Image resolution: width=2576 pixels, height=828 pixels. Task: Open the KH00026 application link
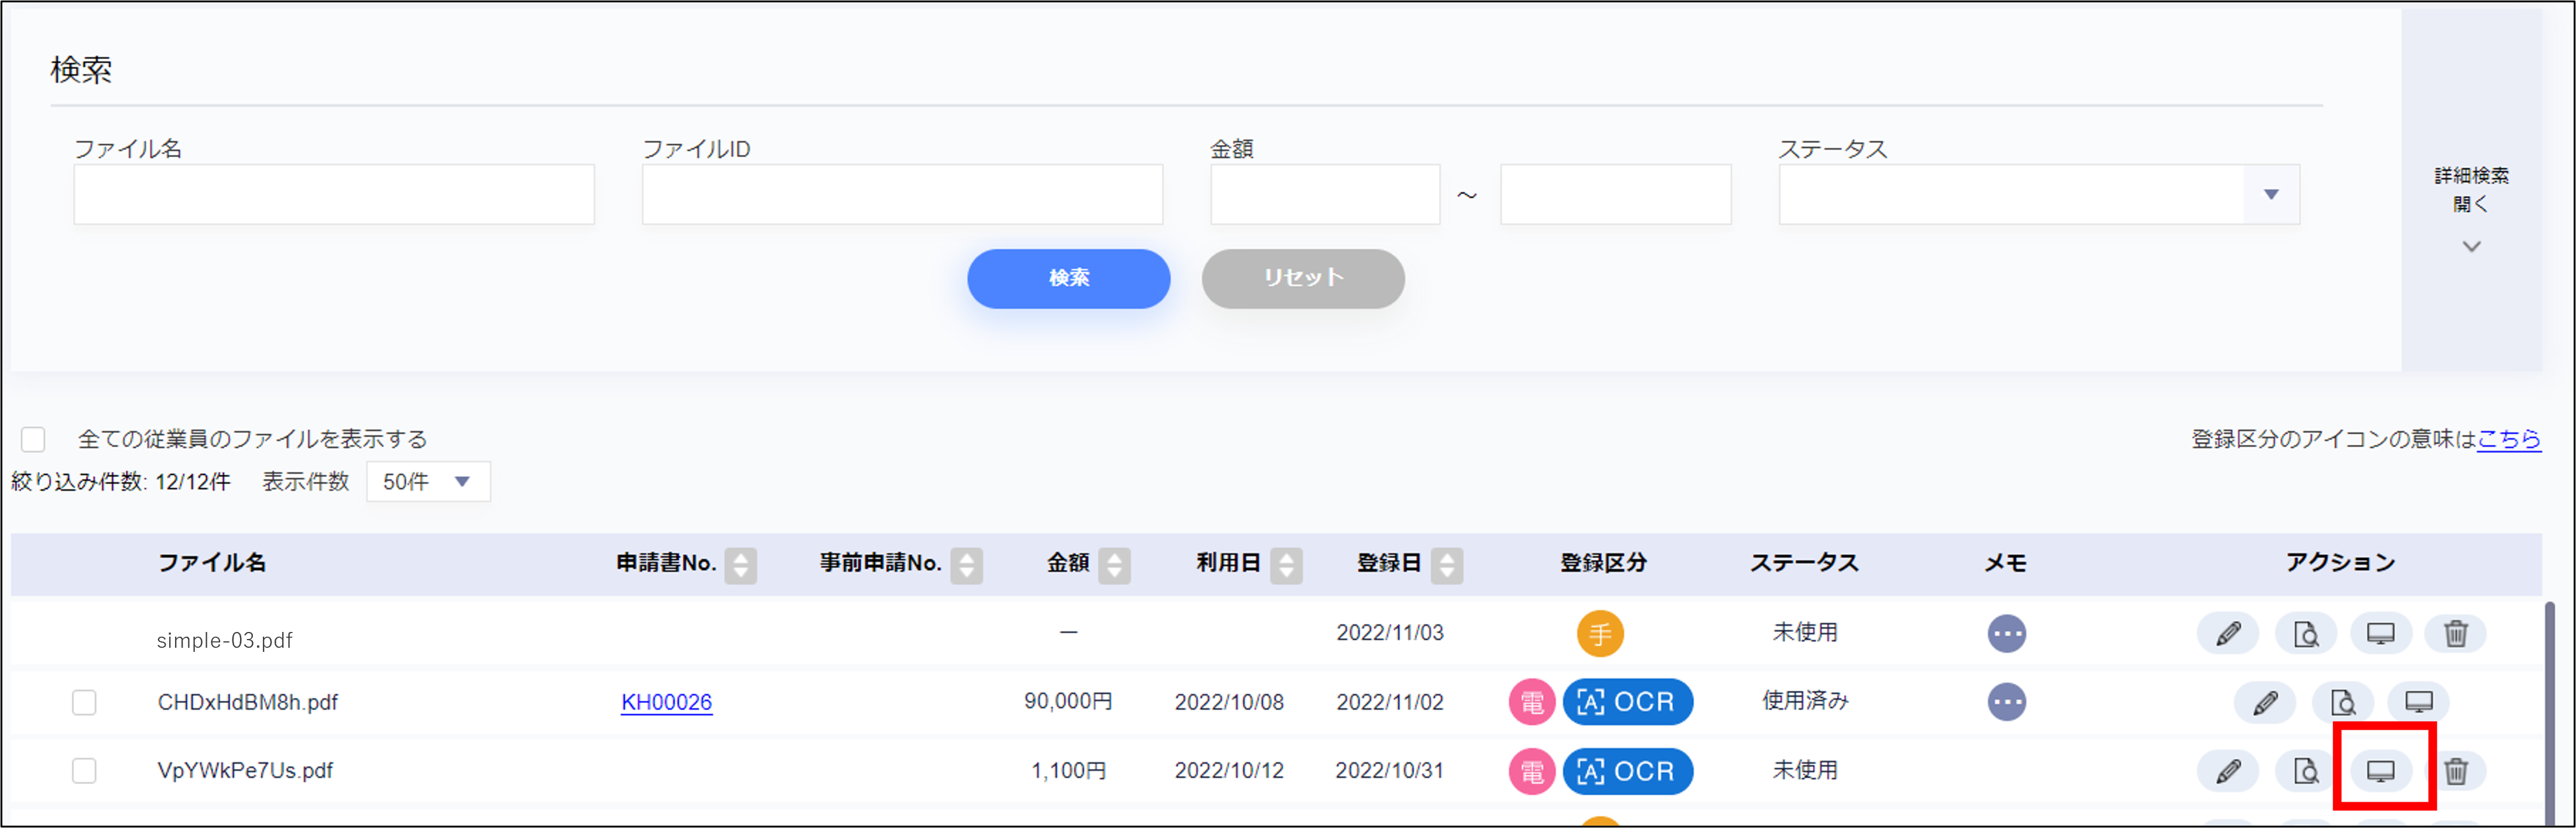coord(666,702)
